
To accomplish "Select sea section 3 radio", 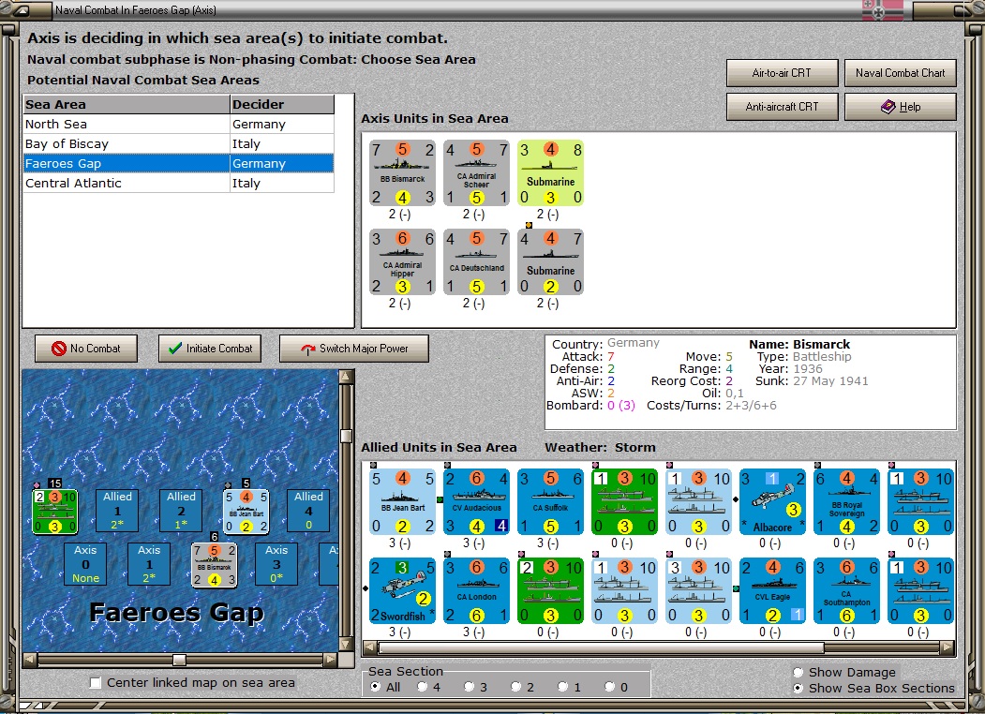I will [470, 687].
